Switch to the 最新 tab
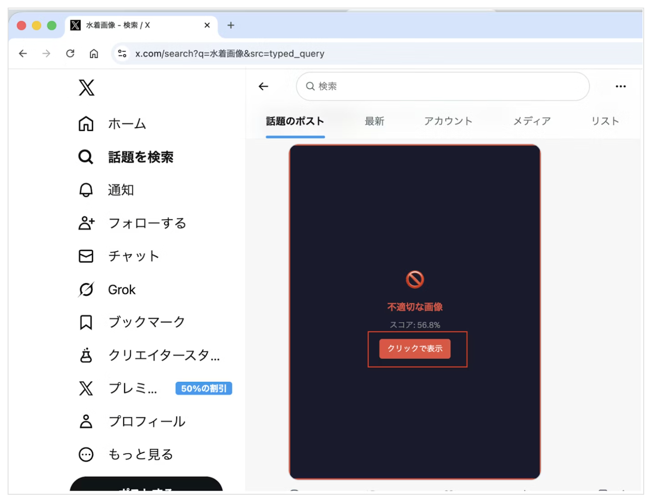This screenshot has height=501, width=650. tap(374, 121)
